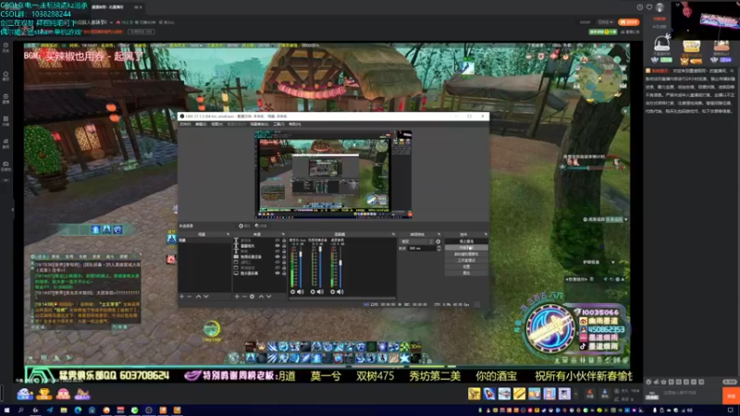The height and width of the screenshot is (416, 740).
Task: Move the selected scene down
Action: click(205, 297)
